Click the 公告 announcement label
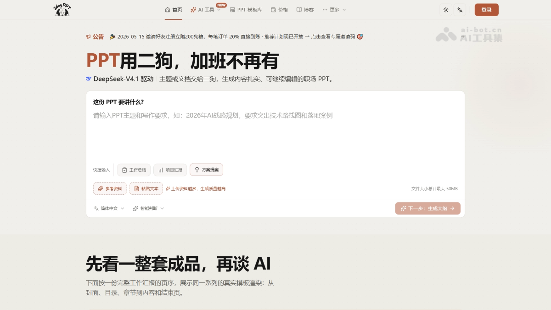Viewport: 551px width, 310px height. point(95,37)
